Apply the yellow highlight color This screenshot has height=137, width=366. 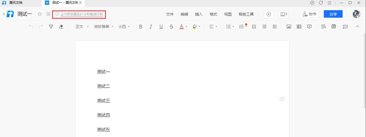pos(195,27)
